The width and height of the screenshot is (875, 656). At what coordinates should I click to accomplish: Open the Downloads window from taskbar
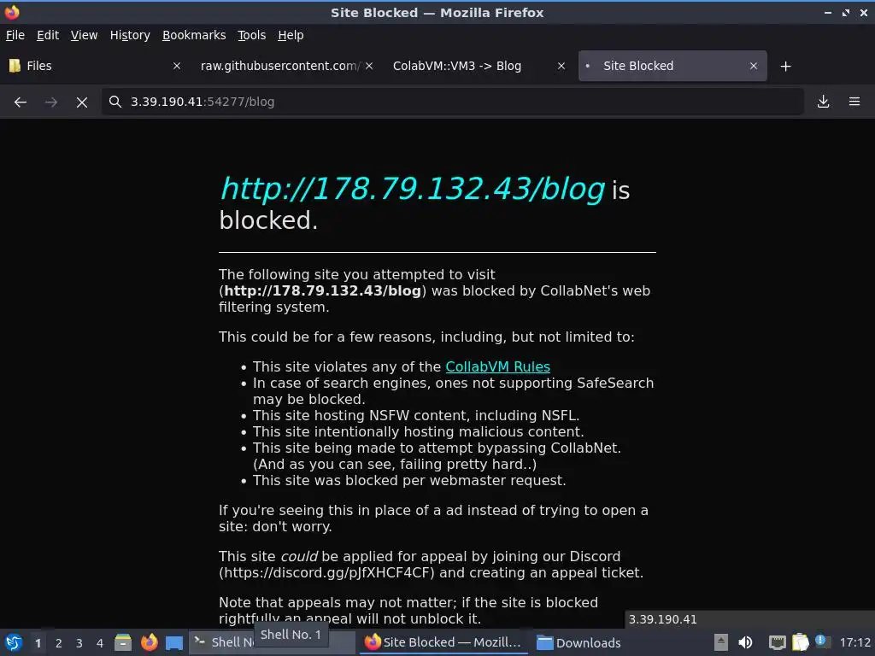pos(578,642)
